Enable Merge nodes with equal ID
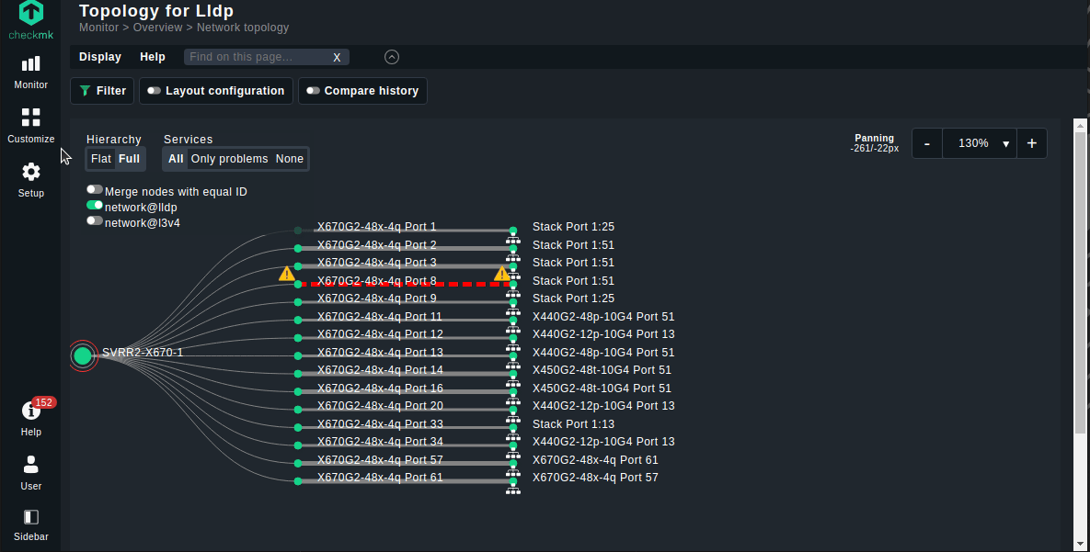Screen dimensions: 1090x552 click(x=95, y=189)
